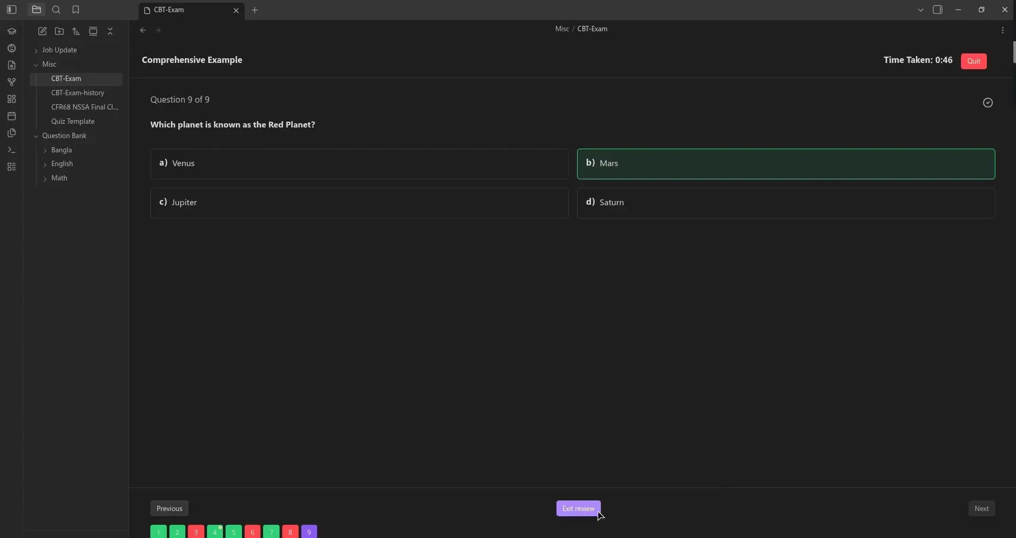The image size is (1016, 538).
Task: Open CBT-Exam note in file tree
Action: coord(77,78)
